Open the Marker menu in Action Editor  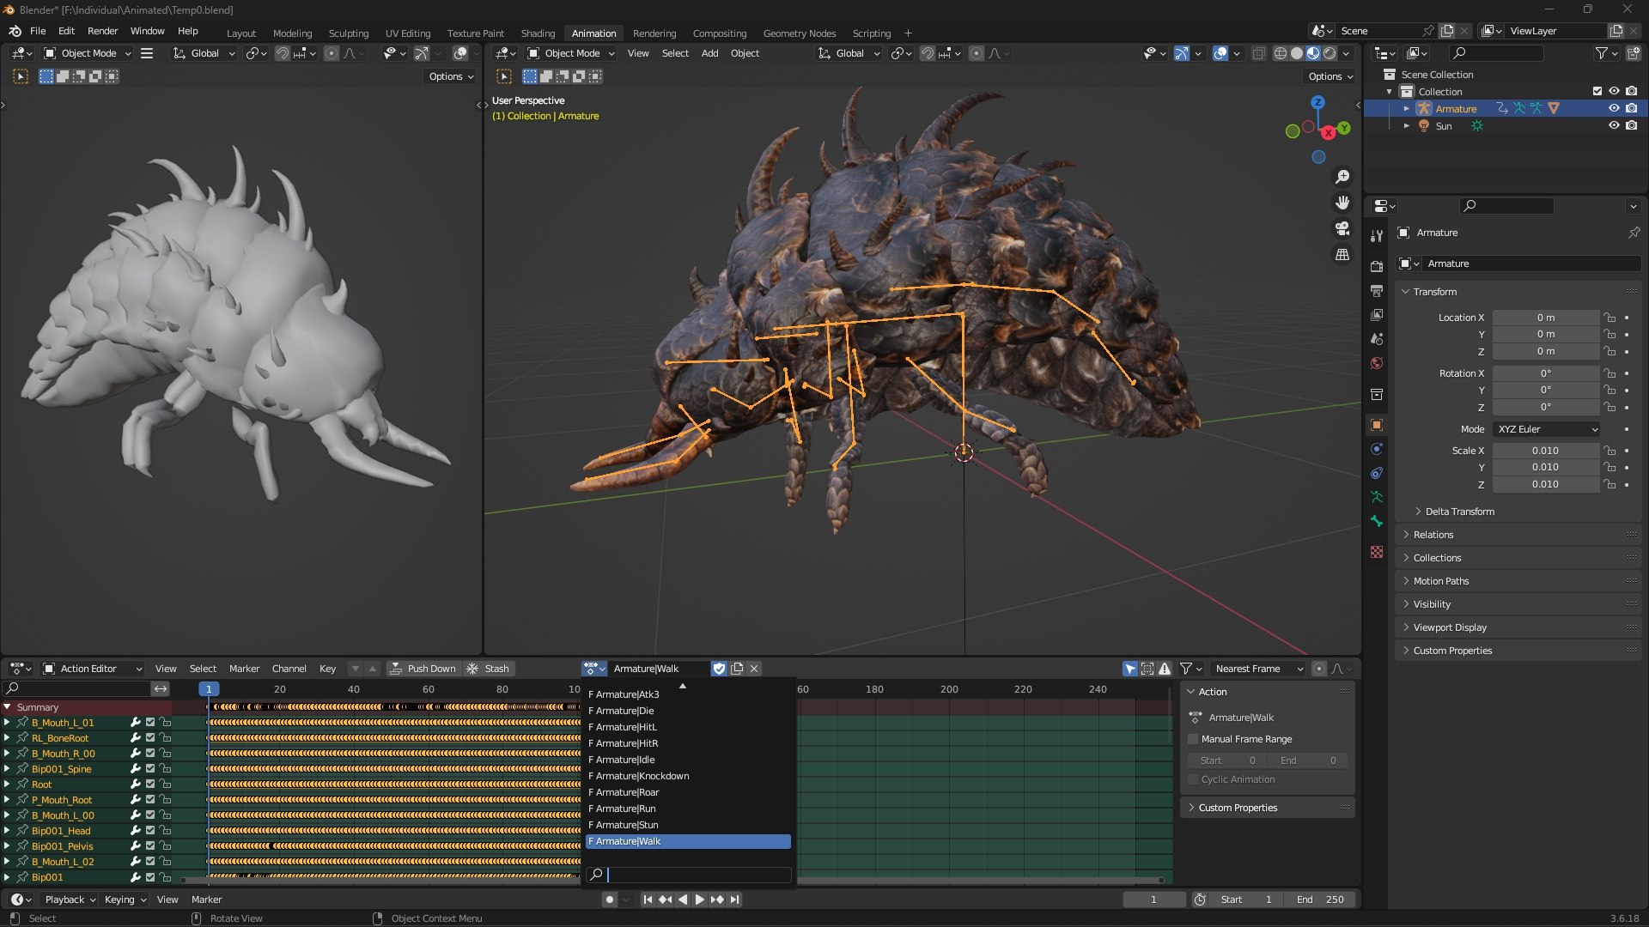click(244, 669)
